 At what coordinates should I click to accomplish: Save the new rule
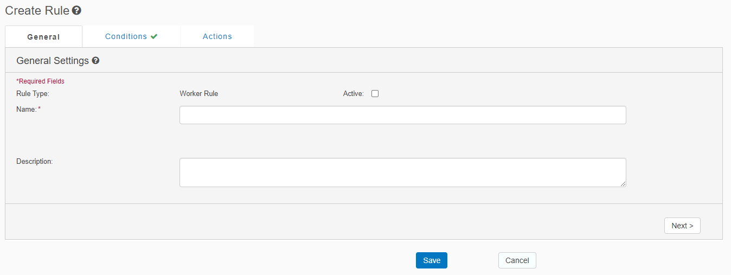(x=431, y=260)
